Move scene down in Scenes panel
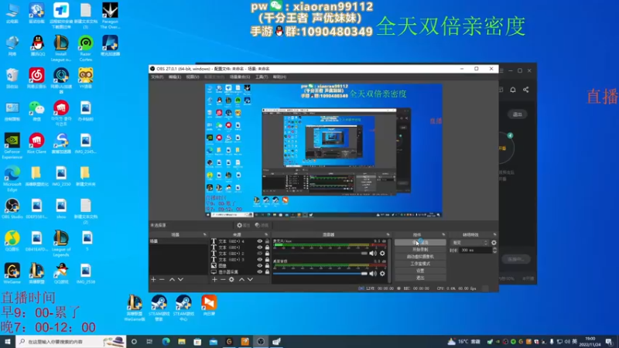 tap(180, 279)
